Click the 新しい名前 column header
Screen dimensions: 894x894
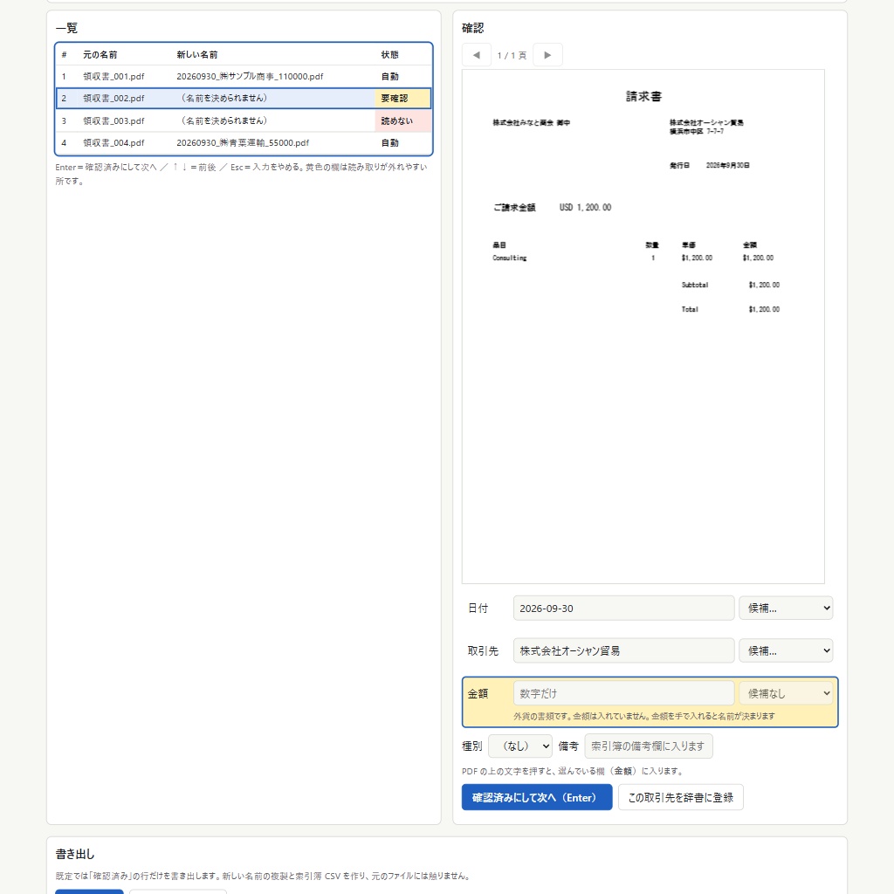[x=196, y=55]
